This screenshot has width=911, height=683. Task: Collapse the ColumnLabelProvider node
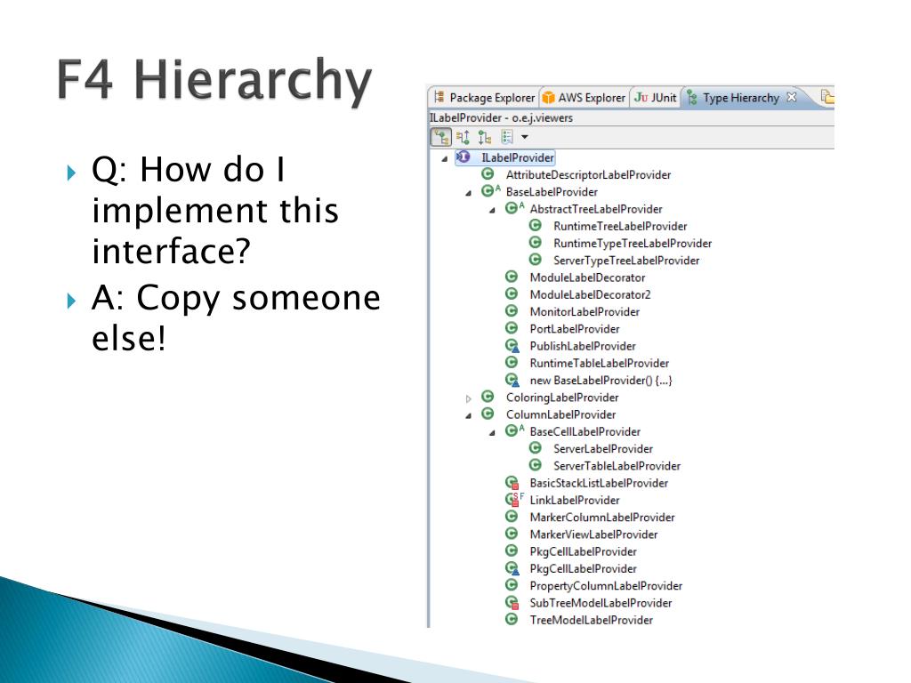pyautogui.click(x=468, y=416)
